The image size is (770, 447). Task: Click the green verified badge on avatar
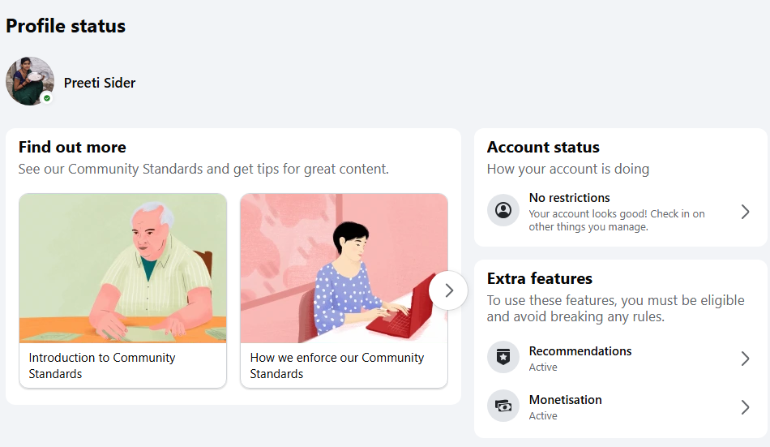[47, 98]
